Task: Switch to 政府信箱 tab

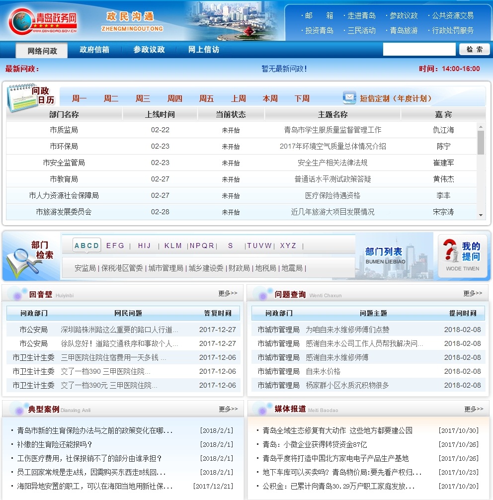Action: (x=94, y=50)
